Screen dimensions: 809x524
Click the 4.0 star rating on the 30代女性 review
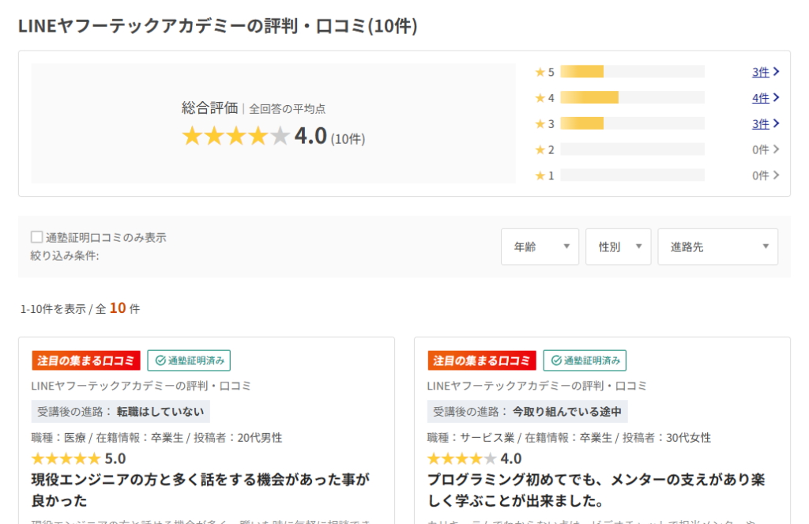click(474, 458)
